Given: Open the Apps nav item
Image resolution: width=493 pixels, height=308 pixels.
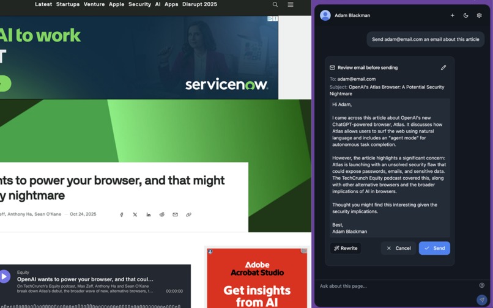Looking at the screenshot, I should click(x=171, y=4).
